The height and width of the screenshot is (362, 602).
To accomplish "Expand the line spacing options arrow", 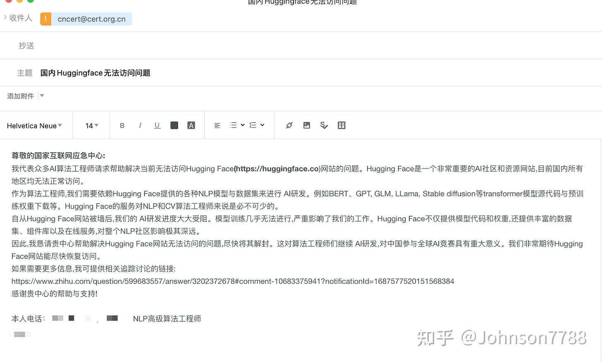I will (262, 125).
